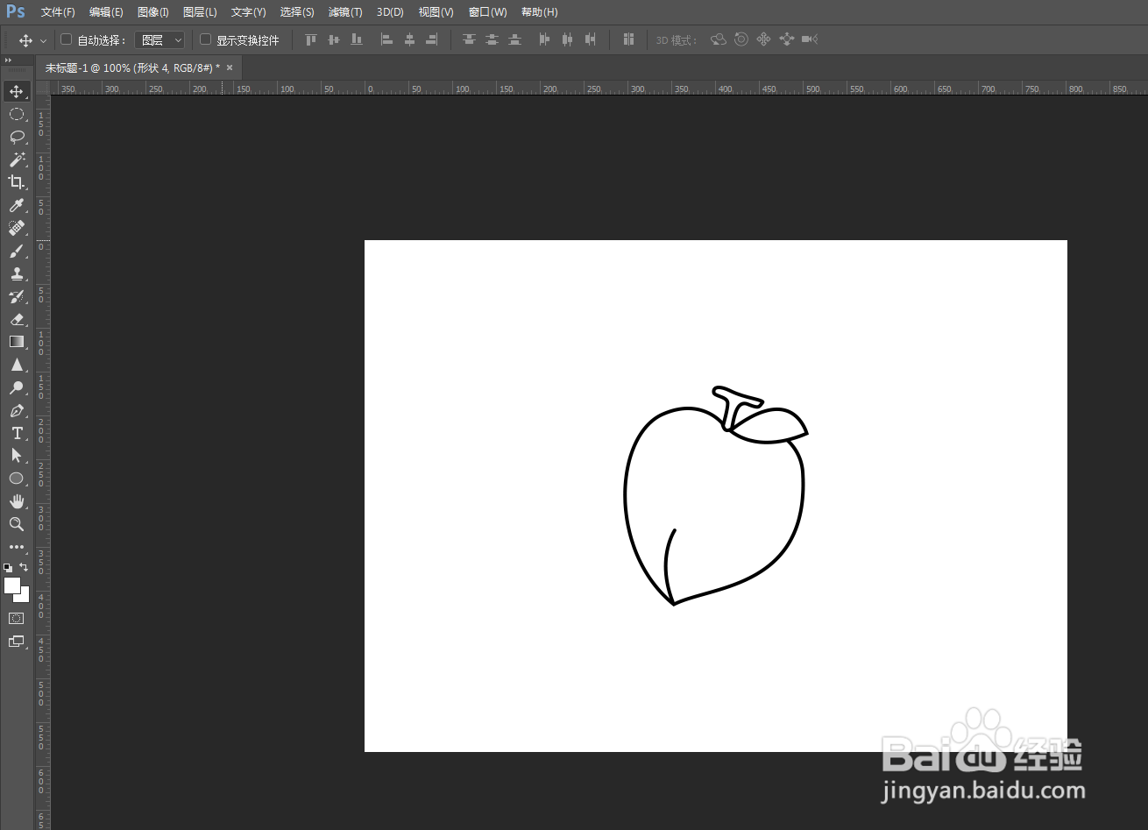Select the Sharpen triangle tool
The image size is (1148, 830).
tap(17, 365)
